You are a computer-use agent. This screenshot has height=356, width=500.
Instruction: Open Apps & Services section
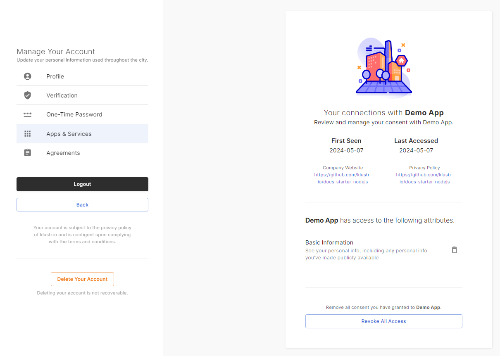click(x=69, y=134)
